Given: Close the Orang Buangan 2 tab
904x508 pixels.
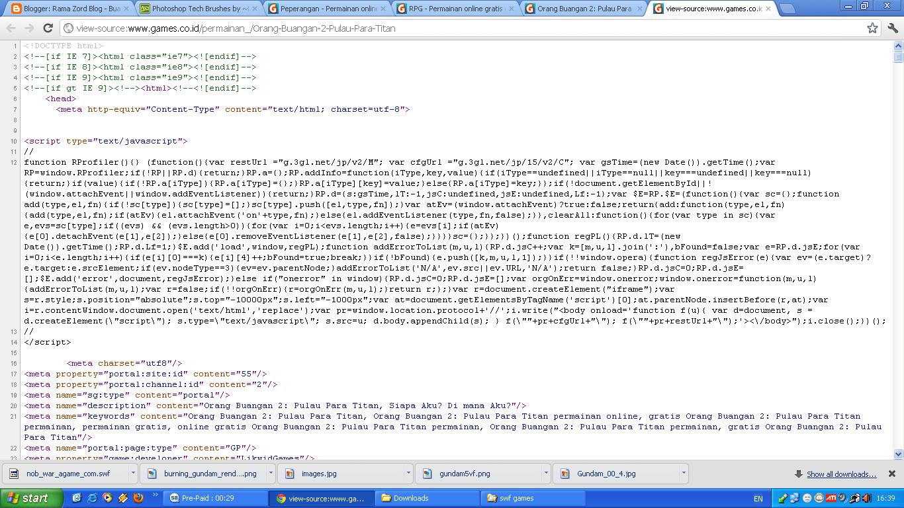Looking at the screenshot, I should coord(640,9).
